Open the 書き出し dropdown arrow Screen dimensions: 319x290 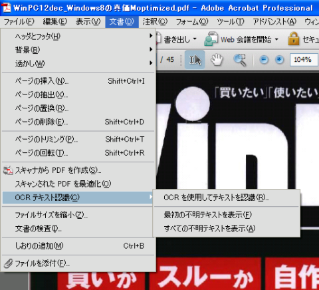click(195, 39)
